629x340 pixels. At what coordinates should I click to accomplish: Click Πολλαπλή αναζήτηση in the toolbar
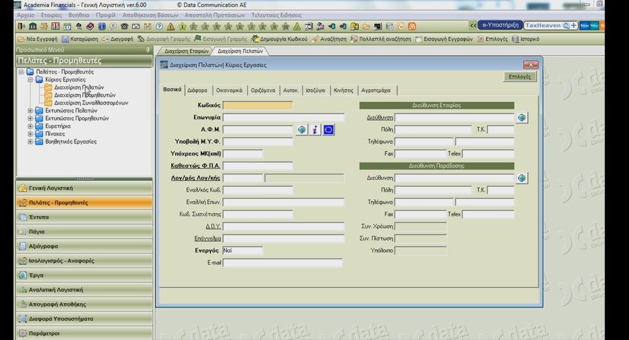381,39
